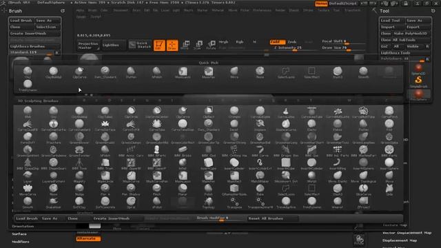
Task: Pick the MoveCurve brush
Action: (28, 190)
